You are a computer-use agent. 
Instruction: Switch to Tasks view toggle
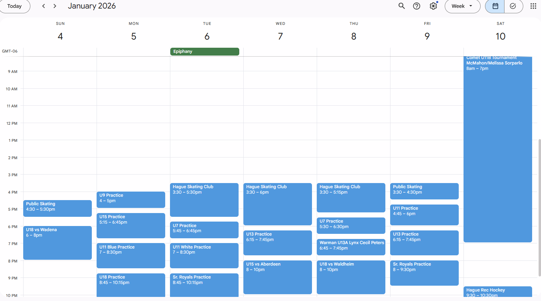[x=513, y=6]
